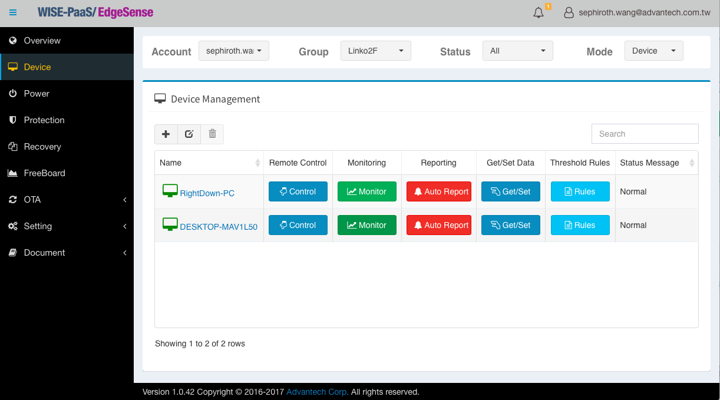Open Power page in sidebar

tap(67, 94)
